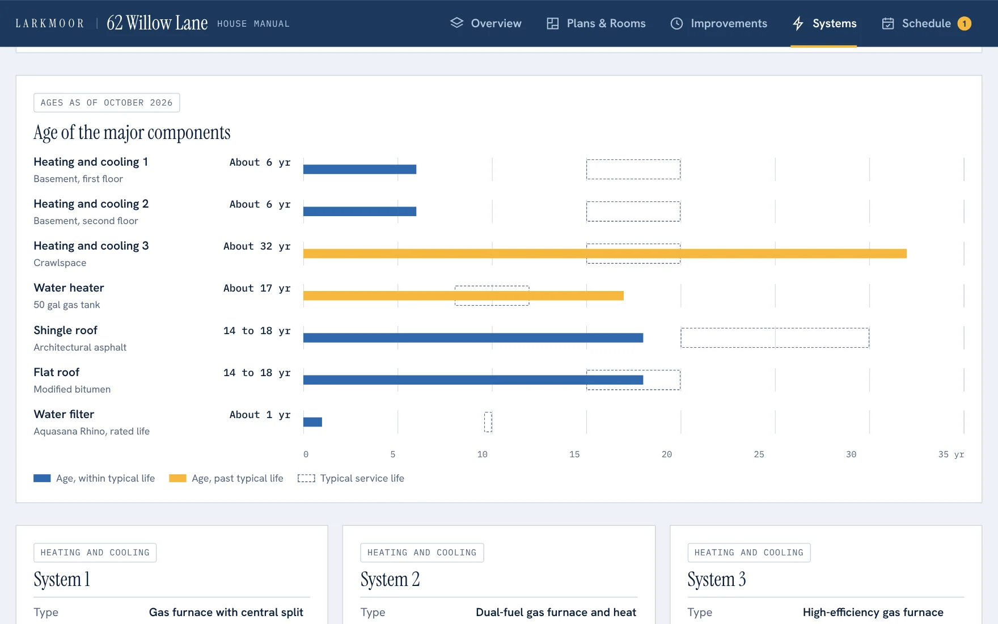
Task: Click the Water heater yellow age bar
Action: pyautogui.click(x=463, y=296)
